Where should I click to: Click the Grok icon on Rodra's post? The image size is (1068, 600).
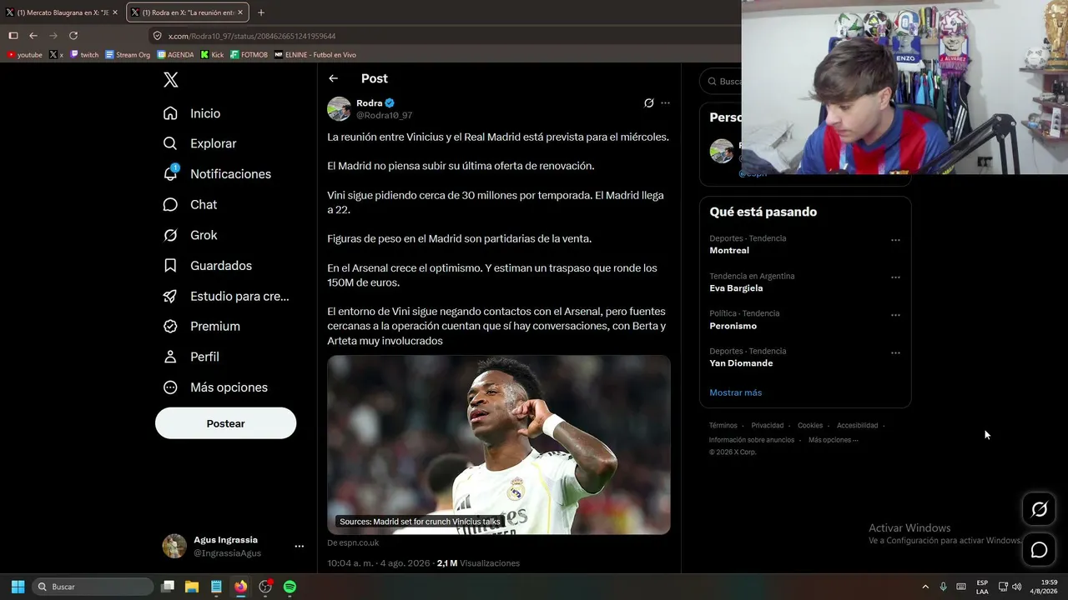pyautogui.click(x=648, y=103)
